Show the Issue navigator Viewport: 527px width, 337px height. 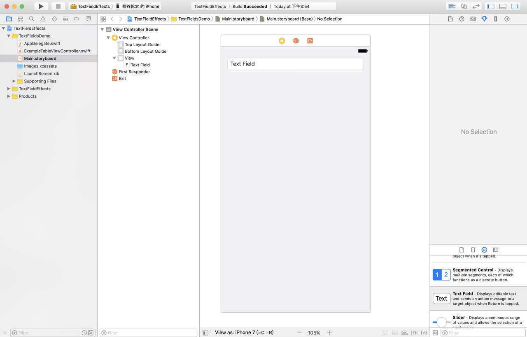pyautogui.click(x=43, y=19)
